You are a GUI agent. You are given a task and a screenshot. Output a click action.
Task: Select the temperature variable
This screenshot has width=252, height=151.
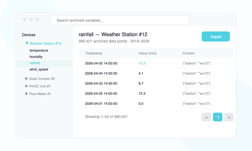(39, 50)
